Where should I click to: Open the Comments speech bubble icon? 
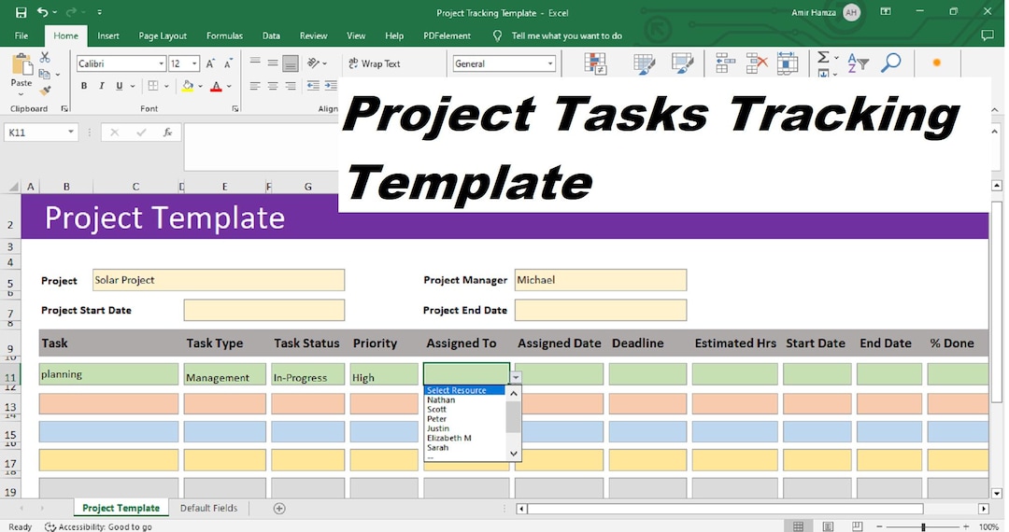[988, 36]
